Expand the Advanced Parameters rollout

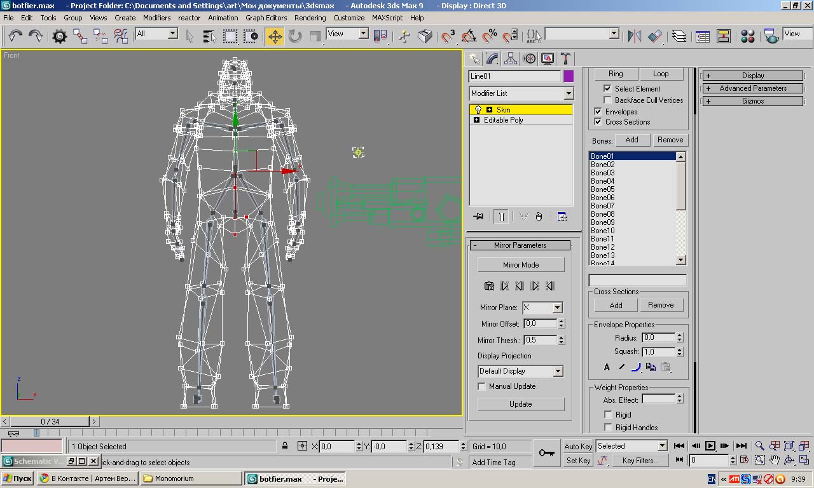point(752,88)
